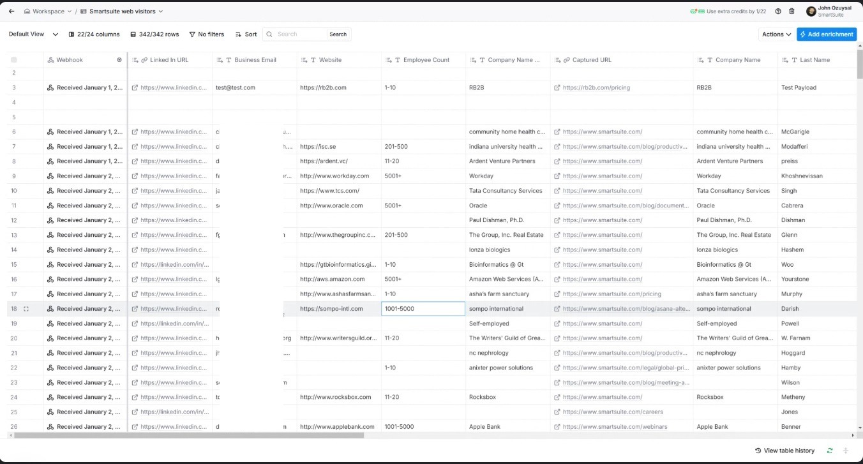Click the webhook icon in row 26
Screen dimensions: 863x464
[x=50, y=427]
